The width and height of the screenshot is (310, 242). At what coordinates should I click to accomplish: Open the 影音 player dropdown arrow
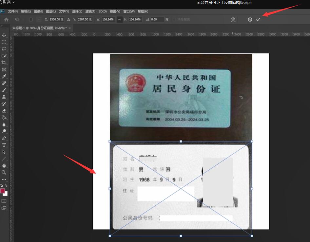pos(13,2)
